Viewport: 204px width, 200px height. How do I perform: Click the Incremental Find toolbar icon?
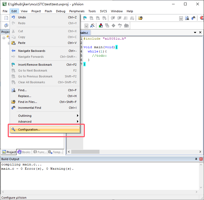[193, 18]
